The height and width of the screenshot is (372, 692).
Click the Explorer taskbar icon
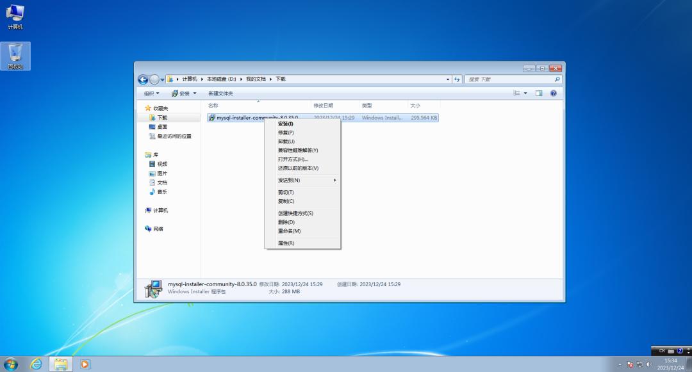tap(61, 364)
